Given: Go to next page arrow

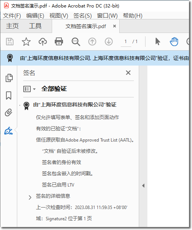Looking at the screenshot, I should tap(109, 42).
